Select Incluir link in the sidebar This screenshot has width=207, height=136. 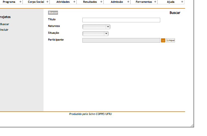point(4,30)
